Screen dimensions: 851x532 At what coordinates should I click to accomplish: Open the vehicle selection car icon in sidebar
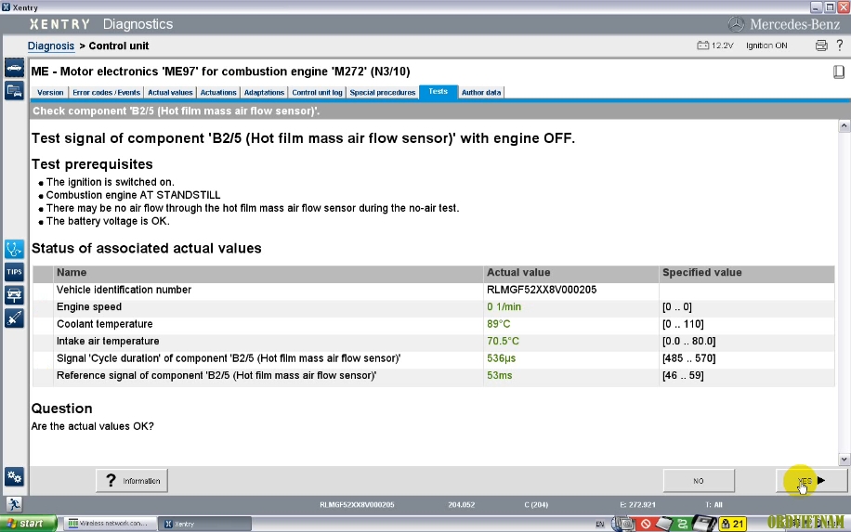(14, 68)
